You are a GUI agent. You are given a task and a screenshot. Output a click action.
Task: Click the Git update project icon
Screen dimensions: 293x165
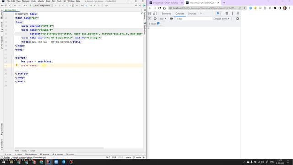(87, 5)
